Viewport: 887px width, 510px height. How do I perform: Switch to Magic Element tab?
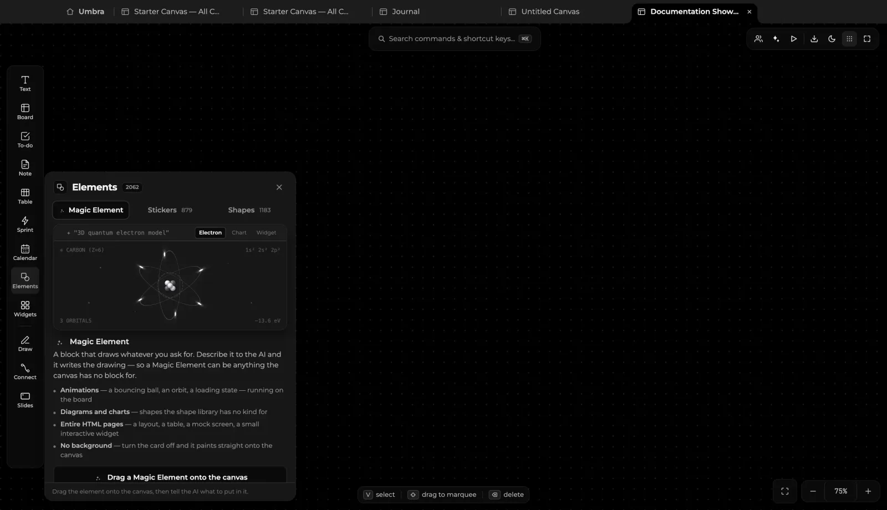coord(91,210)
